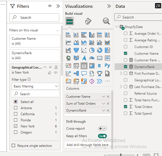Enable Require single selection checkbox

pos(13,145)
